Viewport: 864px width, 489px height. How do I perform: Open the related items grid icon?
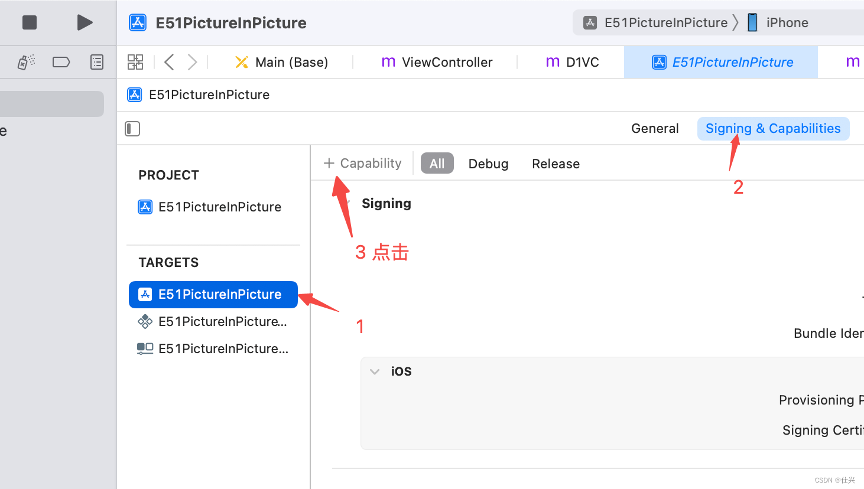point(135,62)
